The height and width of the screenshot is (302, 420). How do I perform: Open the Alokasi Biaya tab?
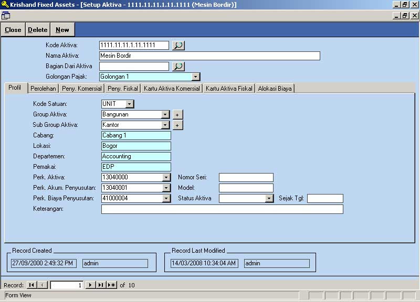click(275, 89)
